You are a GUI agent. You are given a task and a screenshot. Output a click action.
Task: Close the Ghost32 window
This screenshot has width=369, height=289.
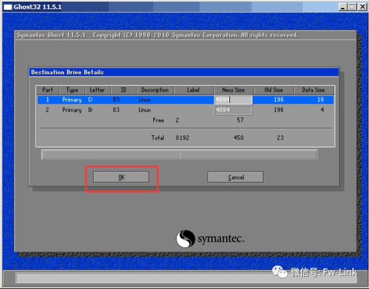tap(363, 7)
